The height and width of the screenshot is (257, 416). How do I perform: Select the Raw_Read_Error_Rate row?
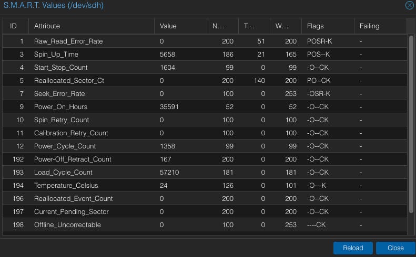pos(205,41)
